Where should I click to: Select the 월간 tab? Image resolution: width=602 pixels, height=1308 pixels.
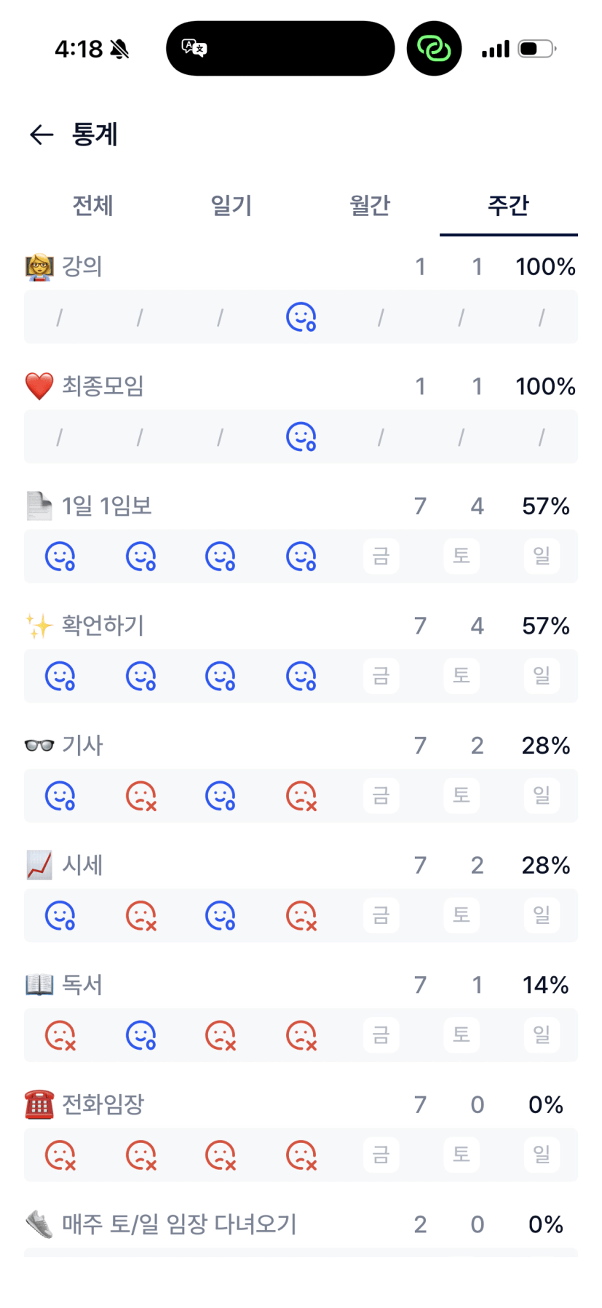pos(370,206)
